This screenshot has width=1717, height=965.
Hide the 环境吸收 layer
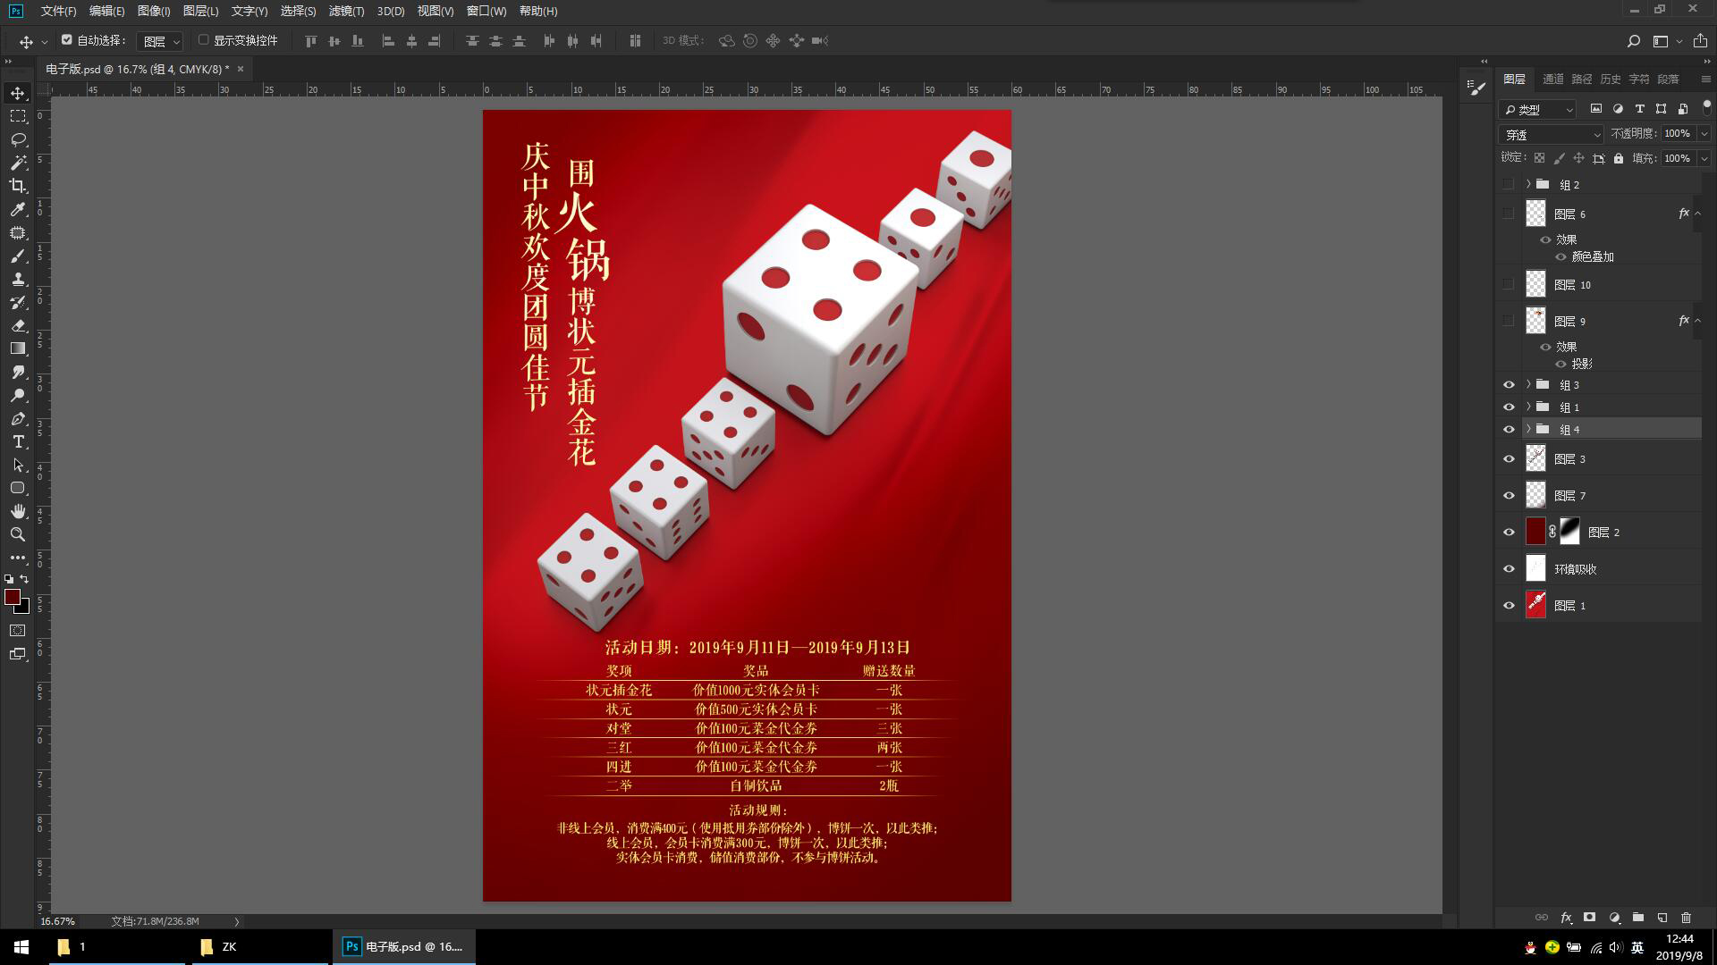point(1509,569)
